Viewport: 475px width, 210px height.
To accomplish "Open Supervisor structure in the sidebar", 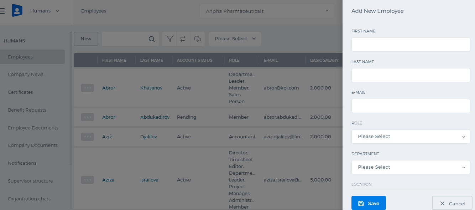I will tap(30, 181).
